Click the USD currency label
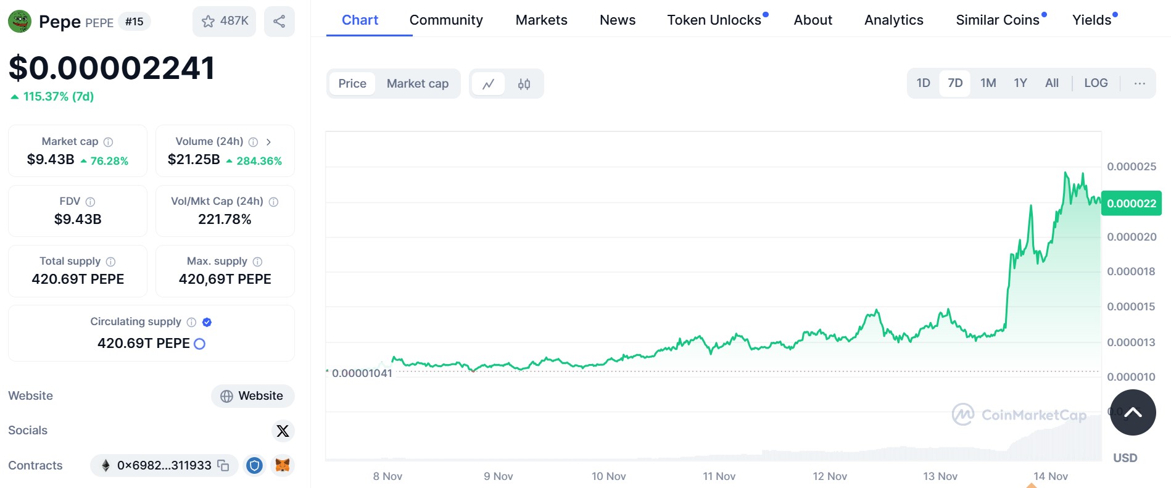1171x488 pixels. click(x=1125, y=458)
